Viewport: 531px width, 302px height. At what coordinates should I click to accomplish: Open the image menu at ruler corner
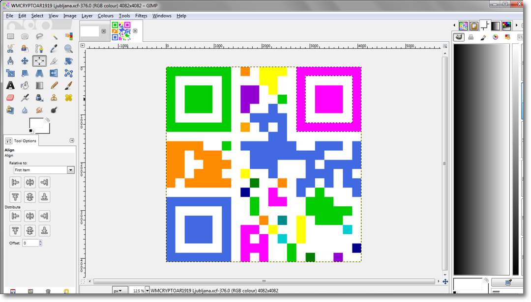point(83,45)
